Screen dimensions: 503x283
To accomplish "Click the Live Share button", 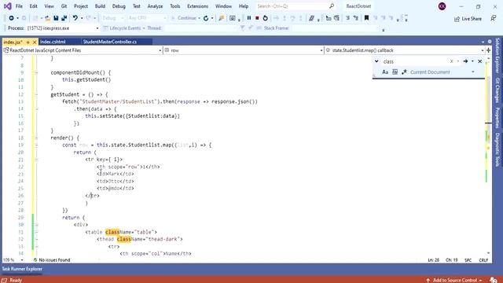I will (x=468, y=19).
